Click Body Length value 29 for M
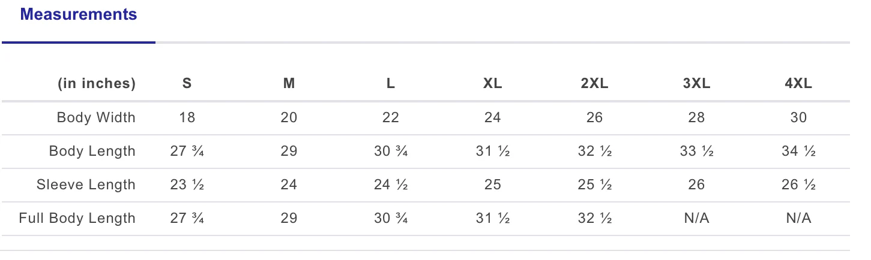Viewport: 871px width, 260px height. coord(289,151)
